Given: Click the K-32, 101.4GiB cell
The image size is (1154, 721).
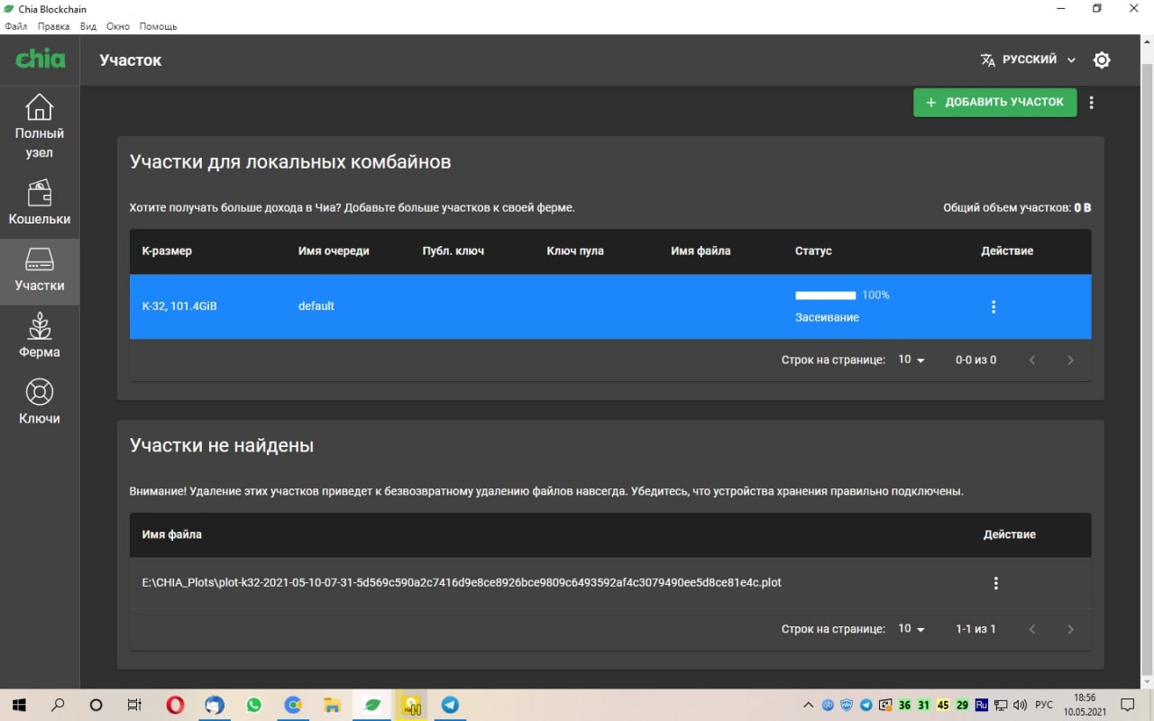Looking at the screenshot, I should pos(179,306).
